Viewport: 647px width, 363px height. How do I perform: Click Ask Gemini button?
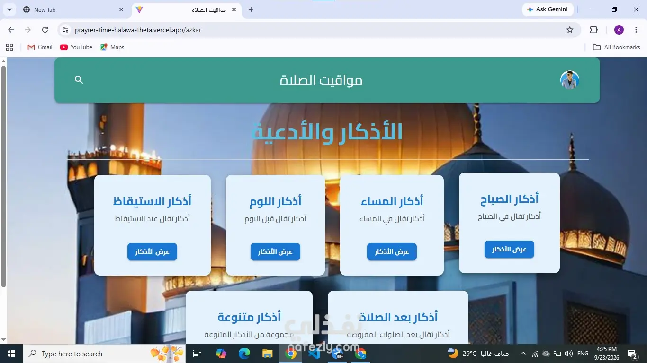click(548, 9)
